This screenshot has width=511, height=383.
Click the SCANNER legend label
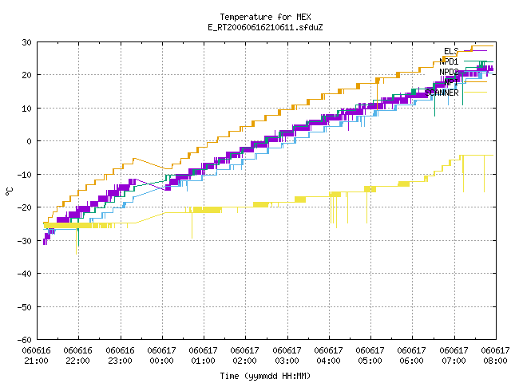click(x=442, y=93)
